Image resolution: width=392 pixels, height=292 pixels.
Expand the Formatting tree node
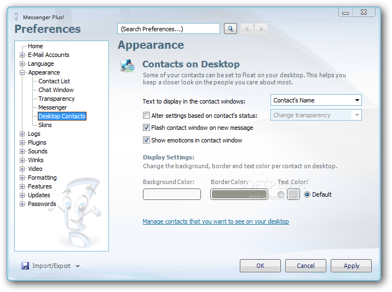pyautogui.click(x=22, y=178)
